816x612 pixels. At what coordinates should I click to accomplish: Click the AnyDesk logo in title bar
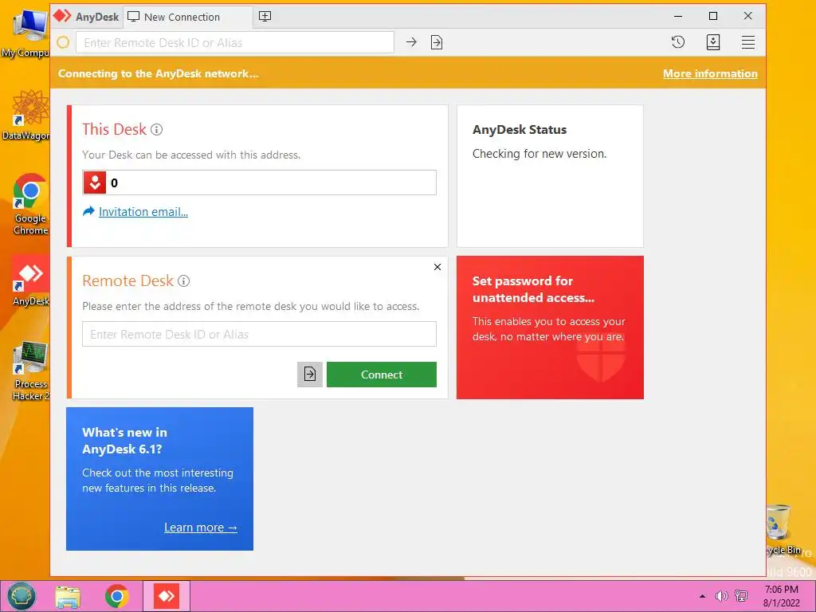(x=62, y=16)
